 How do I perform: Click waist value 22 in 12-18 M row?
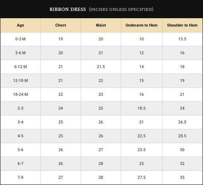[101, 80]
